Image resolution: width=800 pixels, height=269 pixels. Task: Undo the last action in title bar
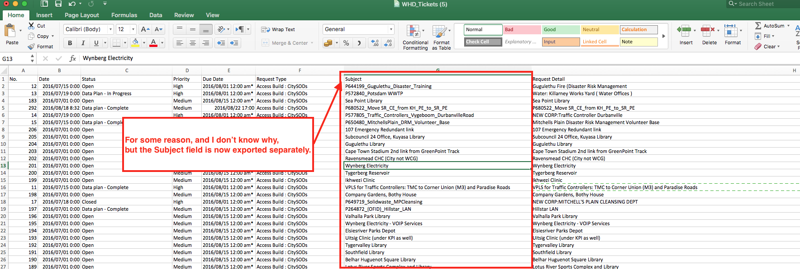tap(72, 4)
